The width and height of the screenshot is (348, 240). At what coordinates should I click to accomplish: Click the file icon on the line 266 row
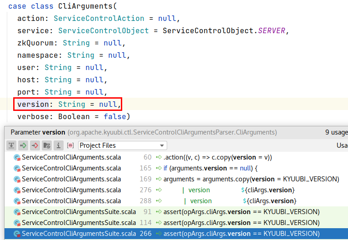click(17, 234)
